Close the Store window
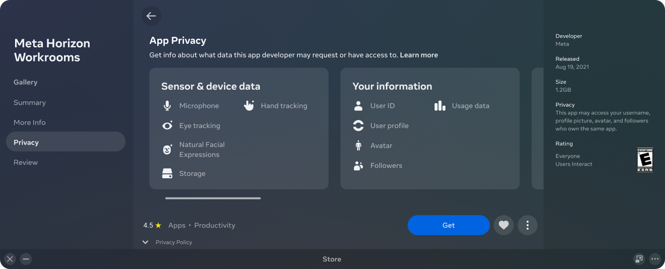The image size is (665, 269). click(10, 259)
